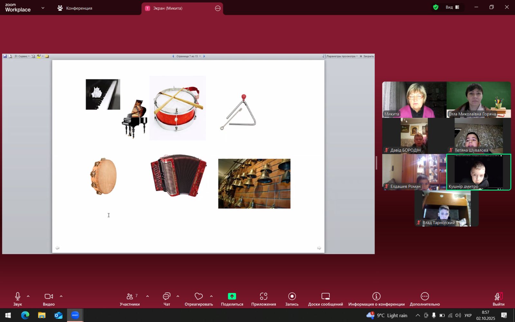Toggle the camera with the Video button
The height and width of the screenshot is (322, 515).
tap(49, 299)
